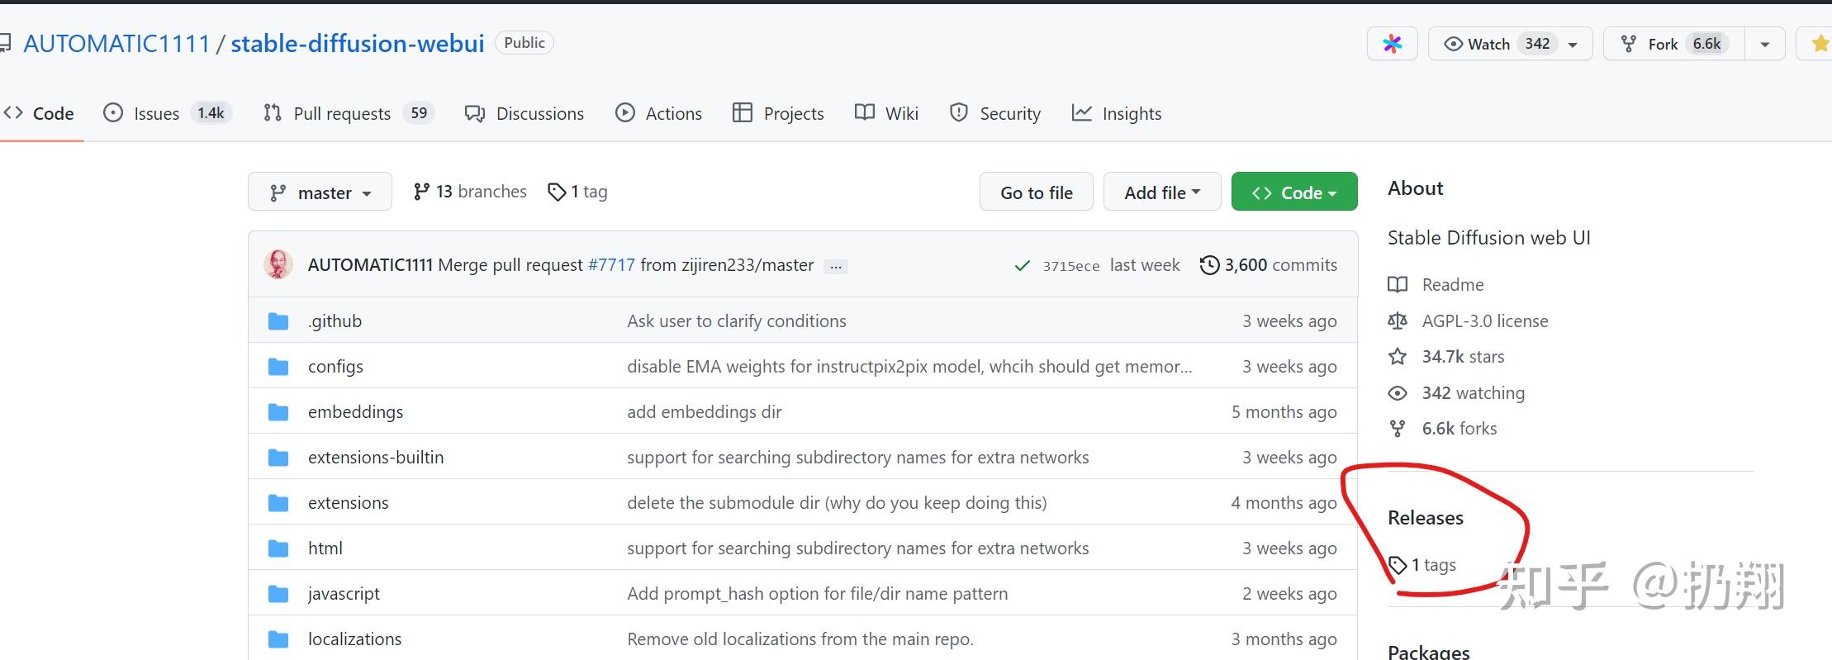Viewport: 1832px width, 660px height.
Task: Click the AGPL-3.0 license scale icon
Action: [1398, 321]
